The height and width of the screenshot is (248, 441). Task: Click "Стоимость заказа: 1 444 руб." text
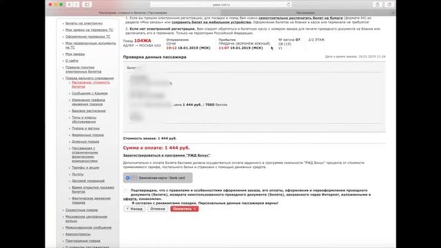(x=150, y=138)
